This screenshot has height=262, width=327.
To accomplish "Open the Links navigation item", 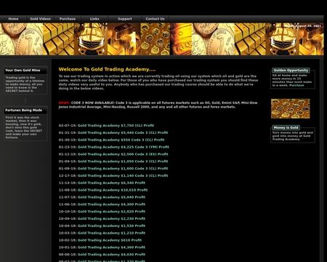I will click(x=94, y=19).
